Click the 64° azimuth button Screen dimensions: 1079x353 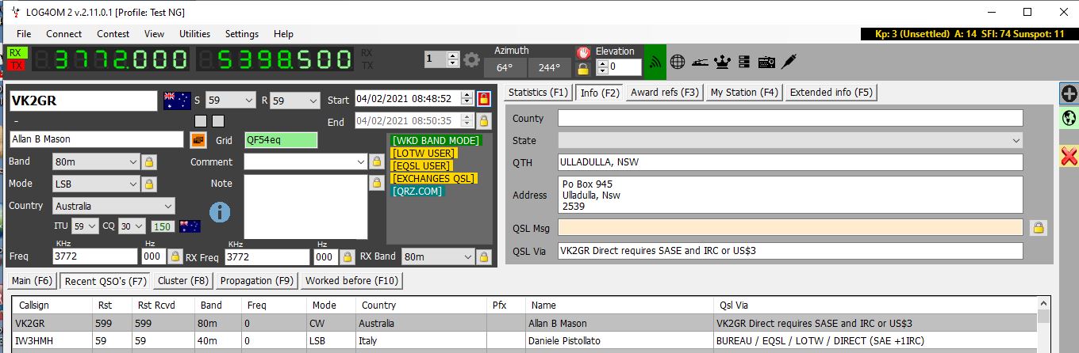[x=505, y=68]
